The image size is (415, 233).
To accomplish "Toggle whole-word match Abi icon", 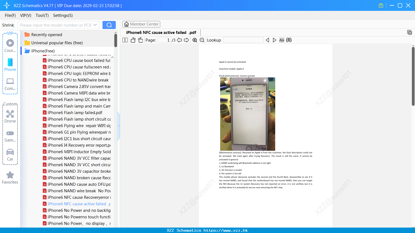I will [x=282, y=40].
